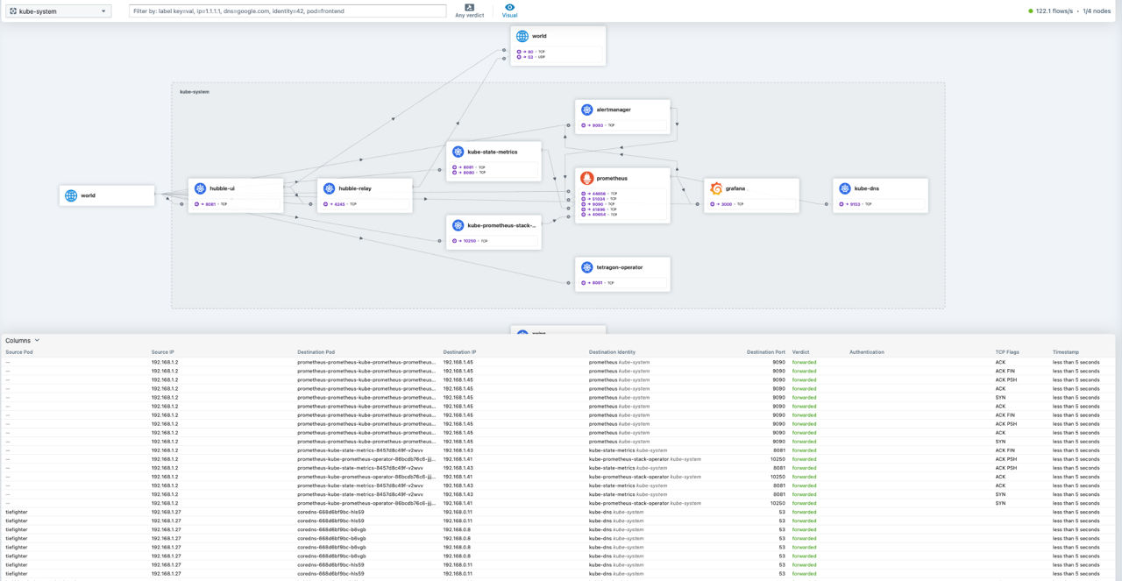Screen dimensions: 1122x581
Task: Expand the Columns dropdown
Action: pos(23,340)
